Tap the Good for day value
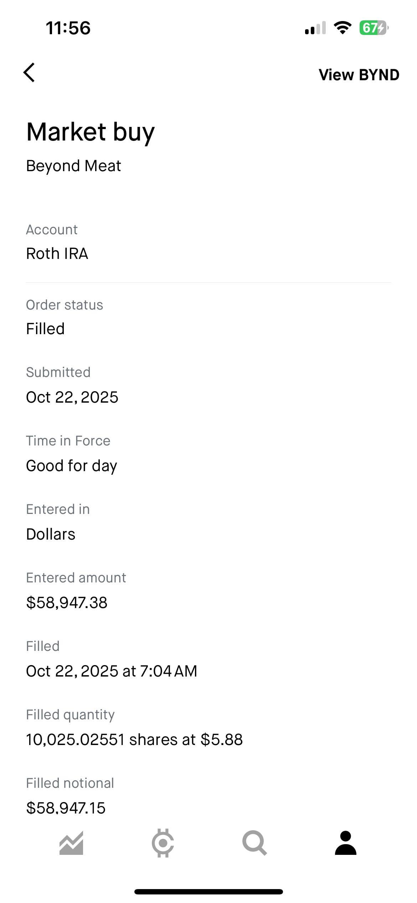Image resolution: width=417 pixels, height=903 pixels. click(71, 466)
